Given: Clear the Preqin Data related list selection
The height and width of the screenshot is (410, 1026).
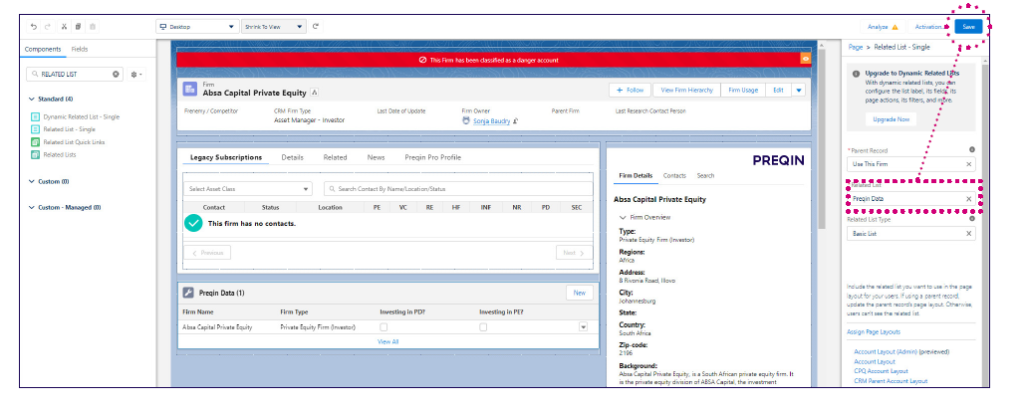Looking at the screenshot, I should 969,199.
